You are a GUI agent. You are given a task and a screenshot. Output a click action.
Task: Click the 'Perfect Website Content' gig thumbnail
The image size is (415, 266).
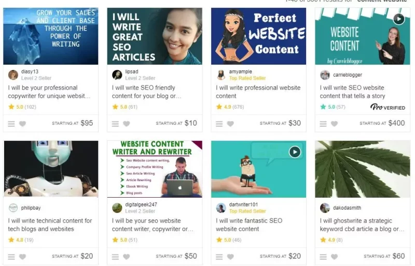(x=258, y=36)
